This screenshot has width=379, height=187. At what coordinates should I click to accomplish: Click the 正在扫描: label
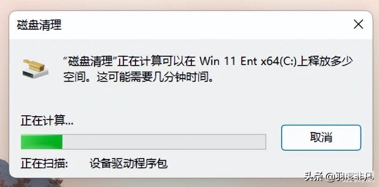pyautogui.click(x=45, y=164)
